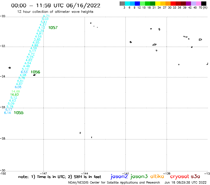
Task: Click the date range title '06/16/2022'
Action: (x=83, y=6)
